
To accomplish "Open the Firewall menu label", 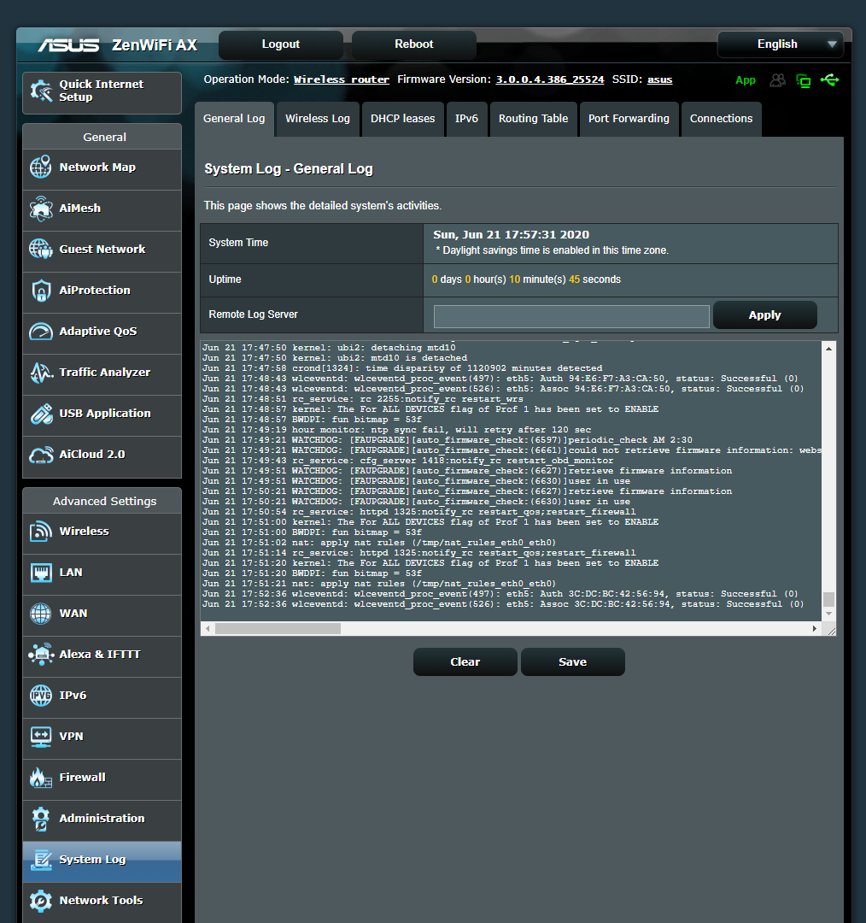I will click(82, 777).
